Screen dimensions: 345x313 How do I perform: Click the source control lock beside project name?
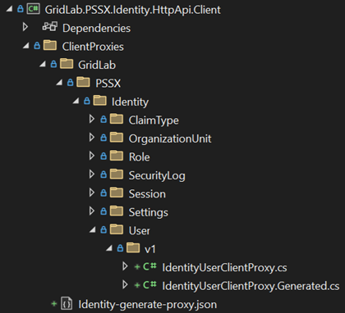pos(21,9)
